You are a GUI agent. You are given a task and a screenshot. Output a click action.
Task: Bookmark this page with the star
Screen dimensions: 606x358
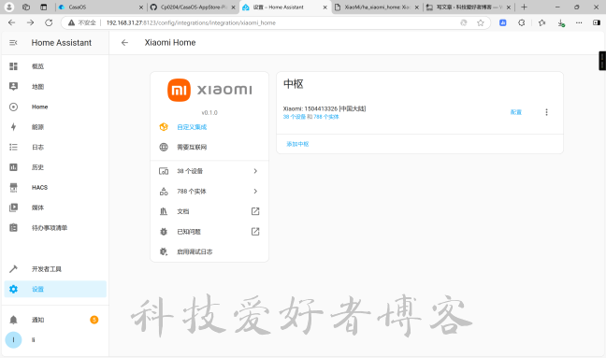[481, 22]
